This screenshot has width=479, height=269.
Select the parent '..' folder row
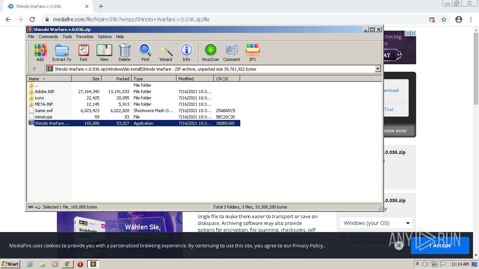point(134,85)
